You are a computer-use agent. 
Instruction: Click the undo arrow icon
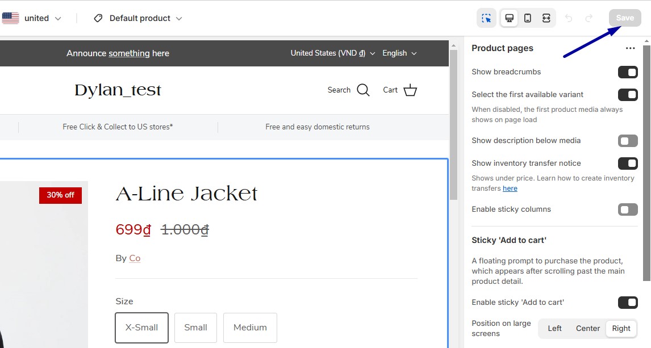click(x=569, y=18)
